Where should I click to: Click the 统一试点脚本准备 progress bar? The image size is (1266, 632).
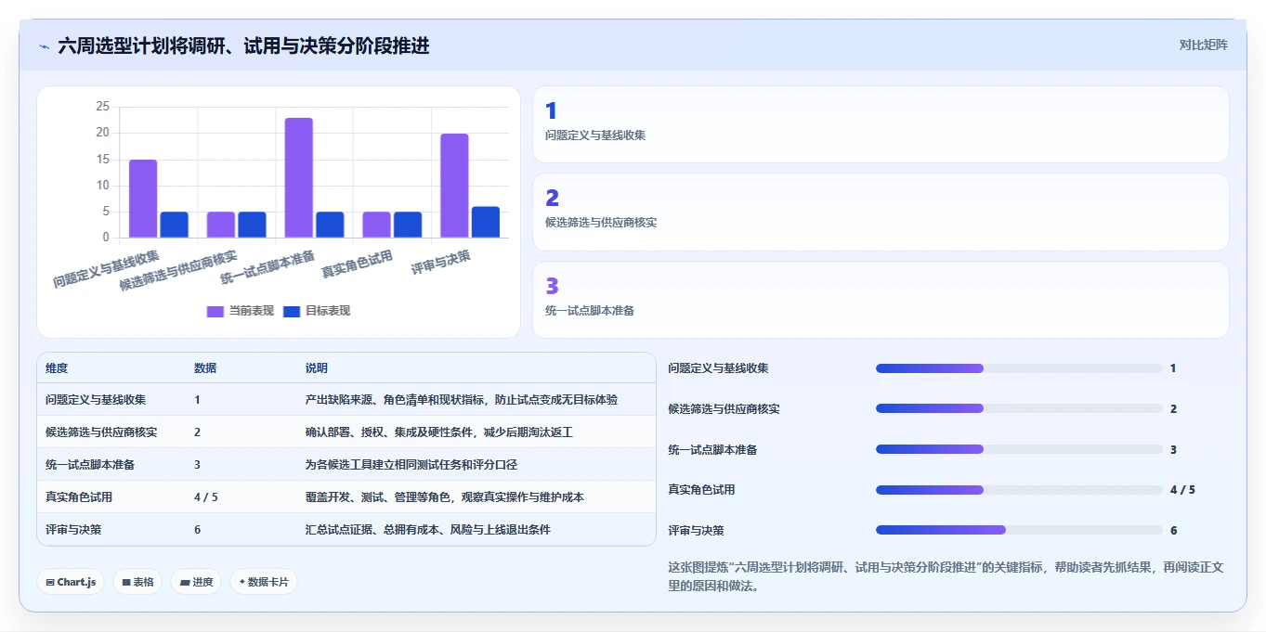pos(1019,449)
